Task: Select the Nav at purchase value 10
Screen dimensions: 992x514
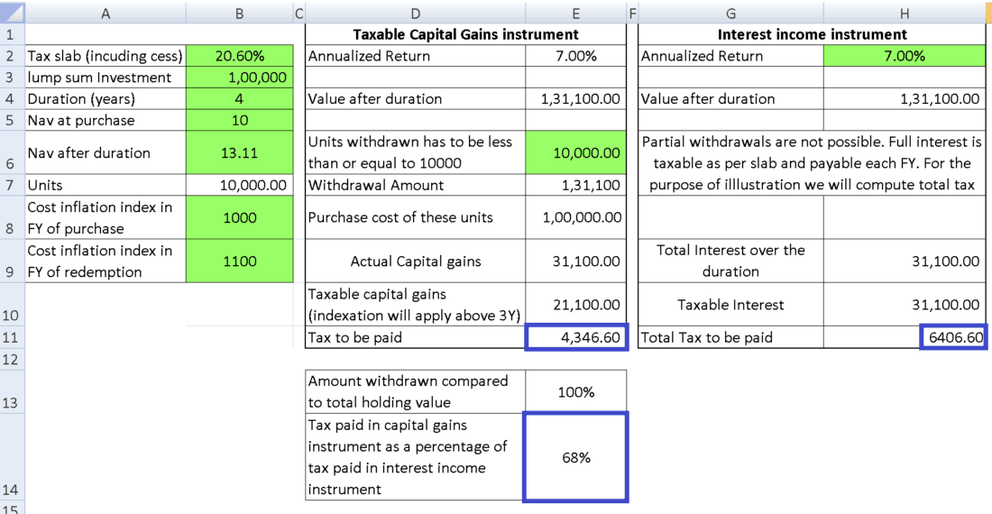Action: tap(240, 120)
